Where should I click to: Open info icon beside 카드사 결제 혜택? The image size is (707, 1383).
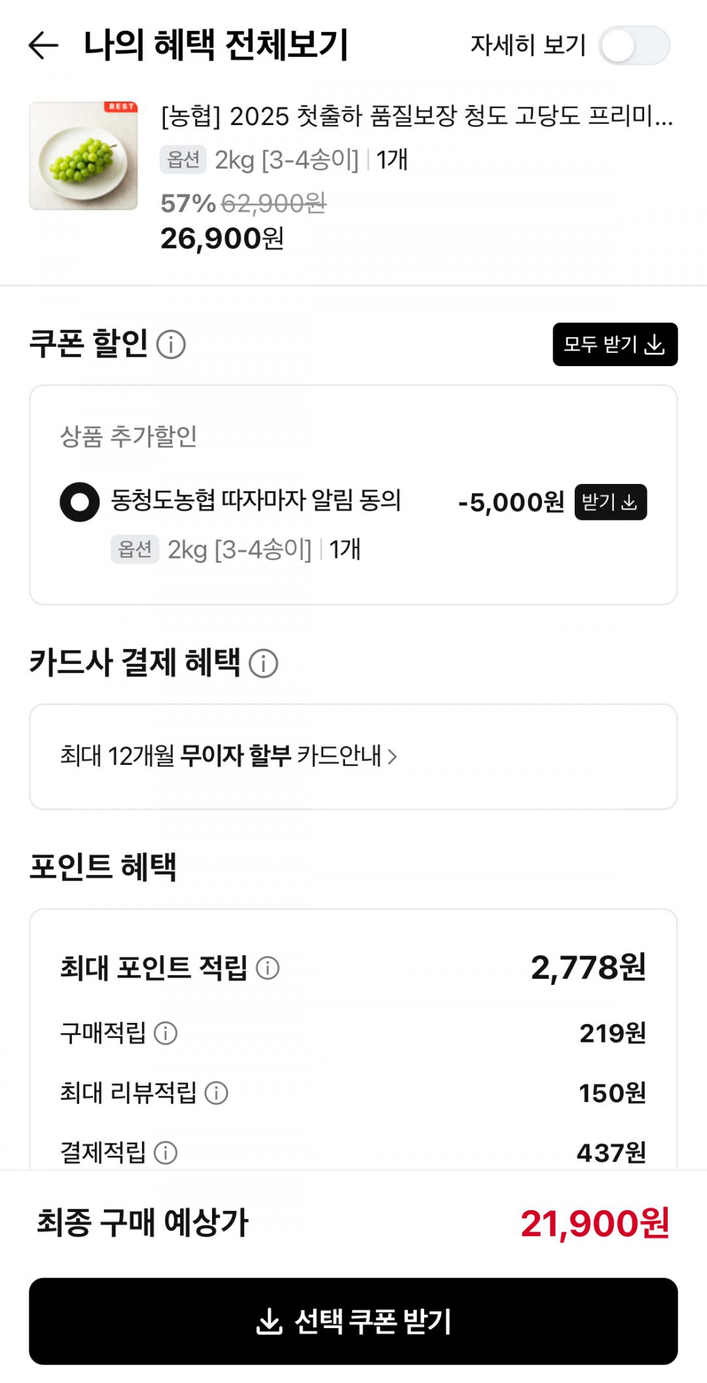pyautogui.click(x=263, y=663)
